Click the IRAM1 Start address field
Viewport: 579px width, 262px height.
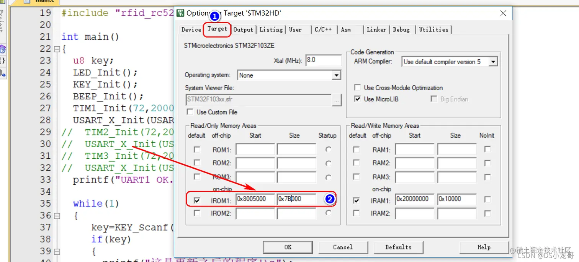415,199
